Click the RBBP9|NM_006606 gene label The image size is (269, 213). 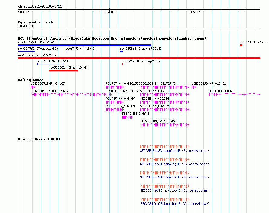pos(136,114)
